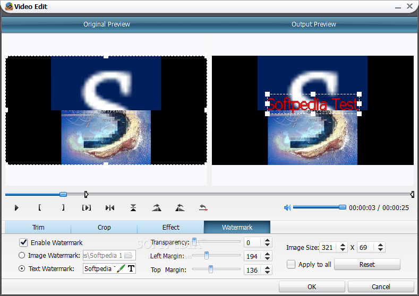Rotate video clockwise with the right-rotate icon
The width and height of the screenshot is (419, 296).
(157, 207)
